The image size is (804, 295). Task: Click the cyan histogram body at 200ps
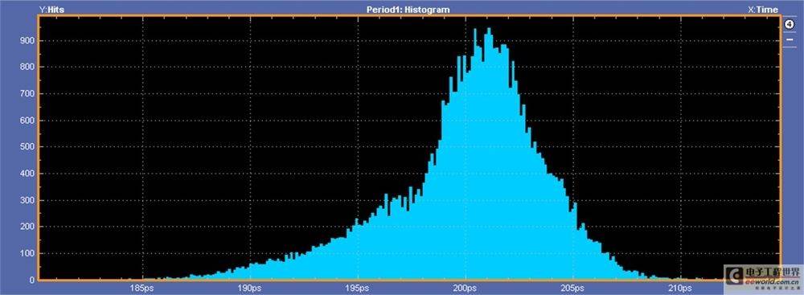tap(466, 179)
